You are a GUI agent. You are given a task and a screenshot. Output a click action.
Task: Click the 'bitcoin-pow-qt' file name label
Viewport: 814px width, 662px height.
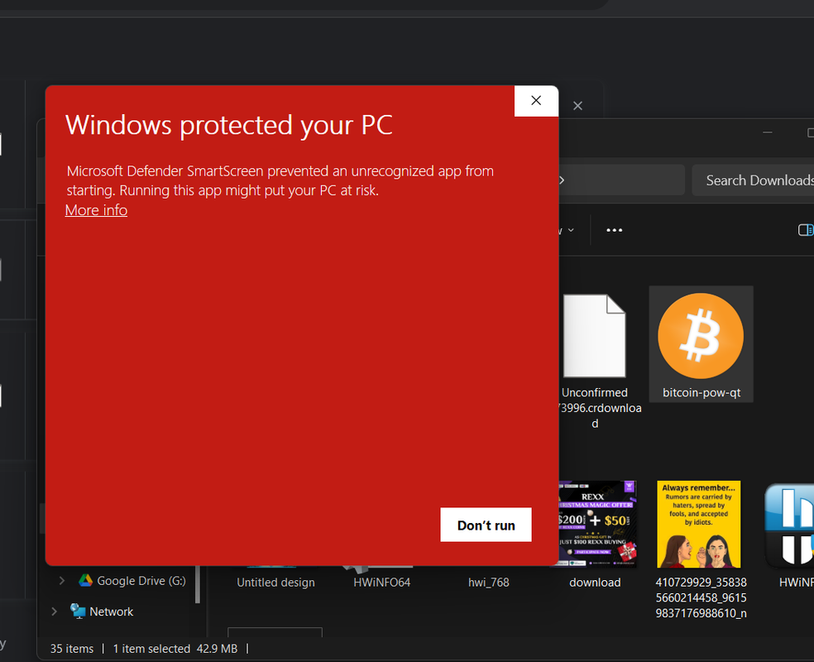[701, 392]
